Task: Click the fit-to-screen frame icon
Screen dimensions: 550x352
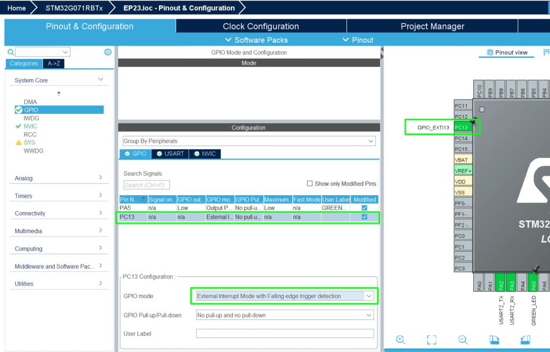Action: [431, 340]
